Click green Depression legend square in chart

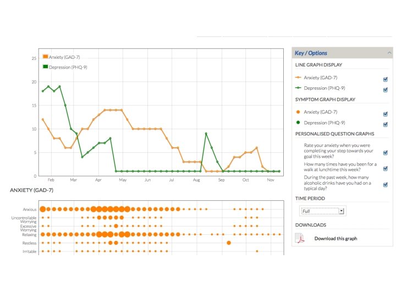click(46, 67)
